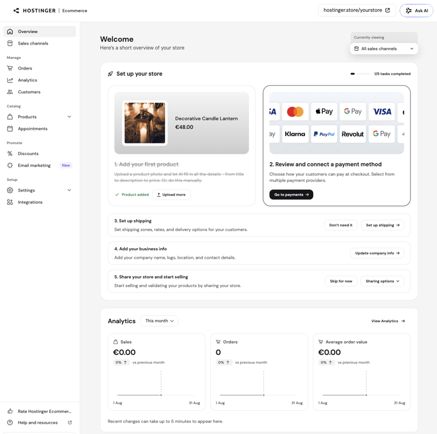Open Appointments in the sidebar

click(x=40, y=129)
